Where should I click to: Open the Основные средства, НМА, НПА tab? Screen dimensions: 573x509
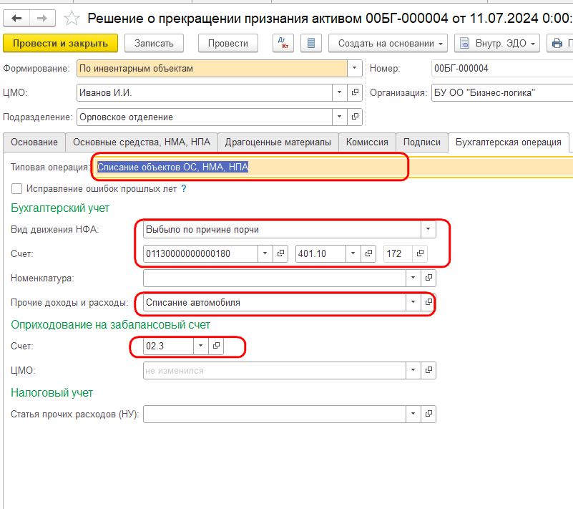pos(142,142)
